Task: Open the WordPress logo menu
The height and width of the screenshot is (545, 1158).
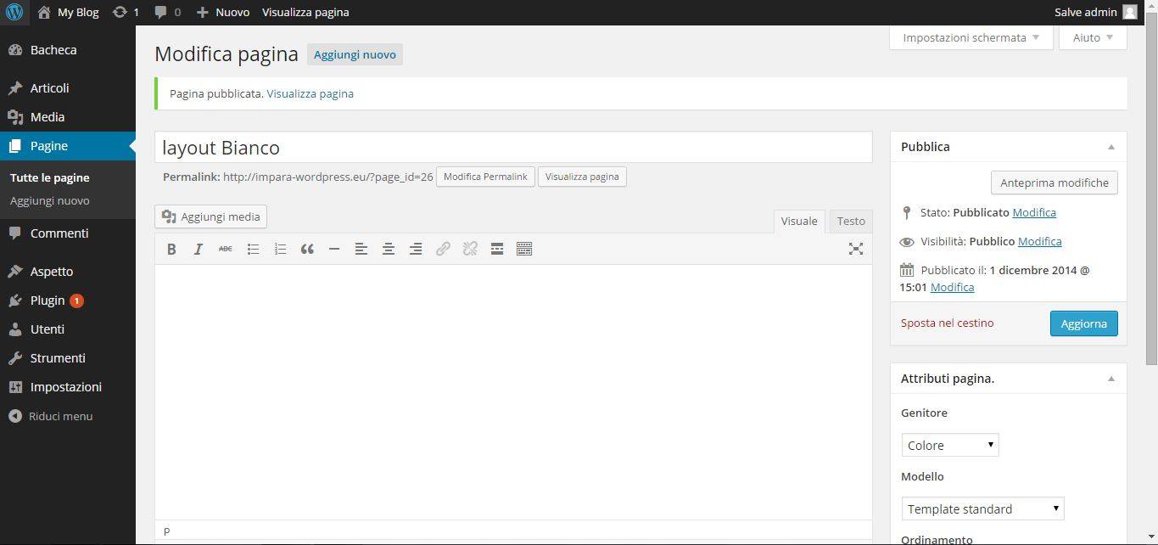Action: (14, 12)
